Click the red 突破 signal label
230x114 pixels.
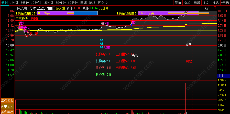tap(189, 61)
